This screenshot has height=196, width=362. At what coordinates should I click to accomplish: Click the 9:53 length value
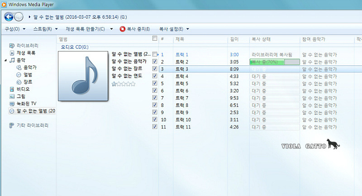pyautogui.click(x=234, y=98)
